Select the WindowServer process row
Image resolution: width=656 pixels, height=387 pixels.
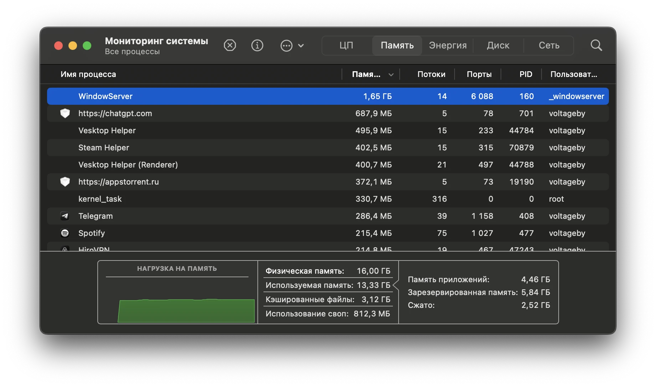[328, 96]
